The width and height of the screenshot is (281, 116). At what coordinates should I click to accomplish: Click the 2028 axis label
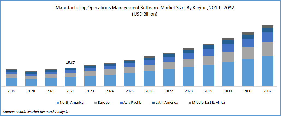pos(189,91)
